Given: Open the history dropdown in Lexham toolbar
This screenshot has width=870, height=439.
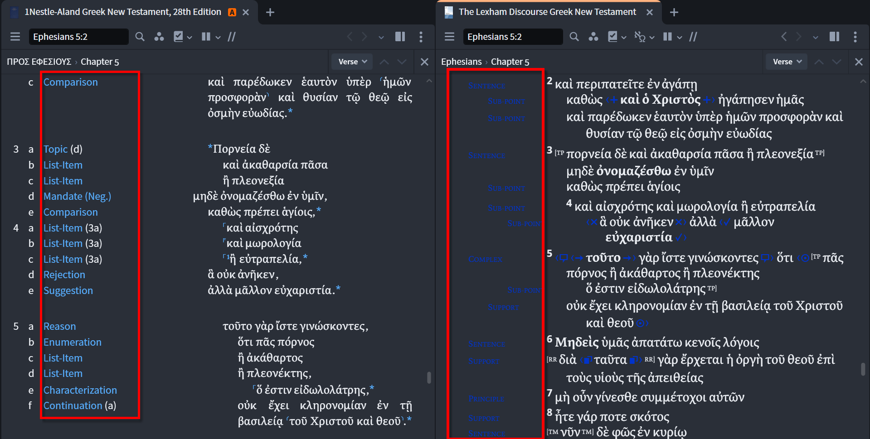Looking at the screenshot, I should 815,37.
